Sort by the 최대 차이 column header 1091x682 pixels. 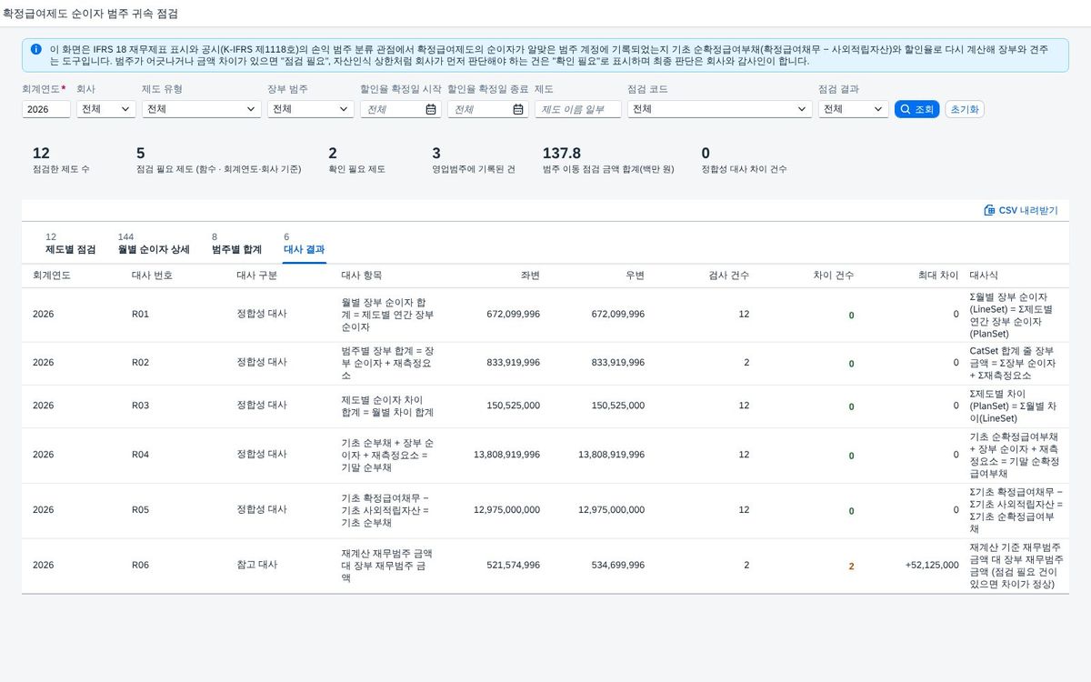(x=938, y=275)
